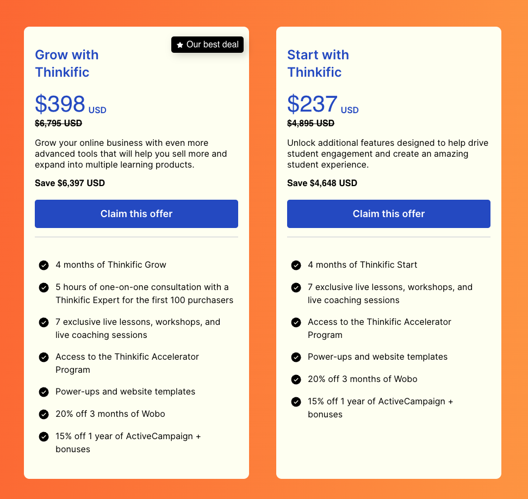Claim the Grow with Thinkific offer
This screenshot has height=499, width=528.
coord(136,214)
